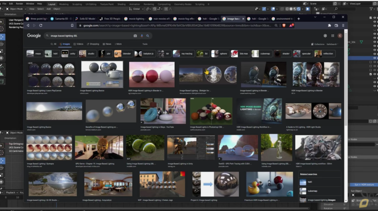Viewport: 378px width, 211px height.
Task: Click the browser vertical scrollbar
Action: [x=346, y=79]
